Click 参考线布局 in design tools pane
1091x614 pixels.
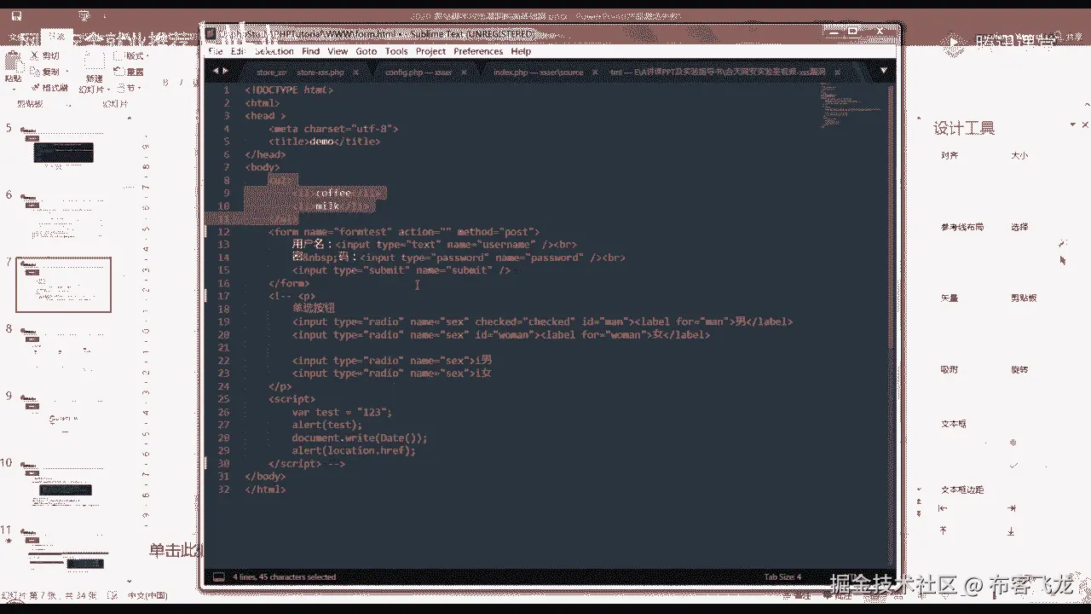(x=961, y=227)
